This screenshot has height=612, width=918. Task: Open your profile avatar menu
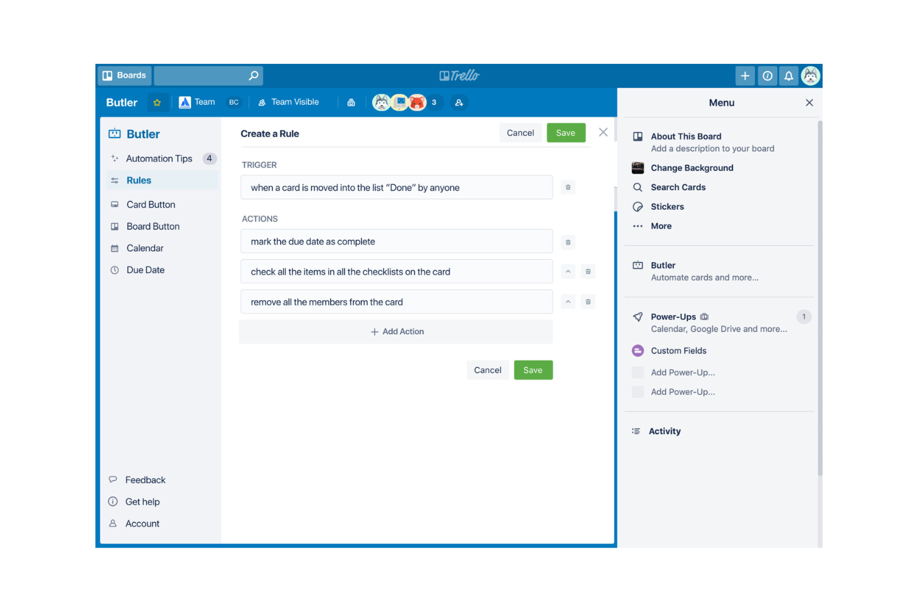811,75
